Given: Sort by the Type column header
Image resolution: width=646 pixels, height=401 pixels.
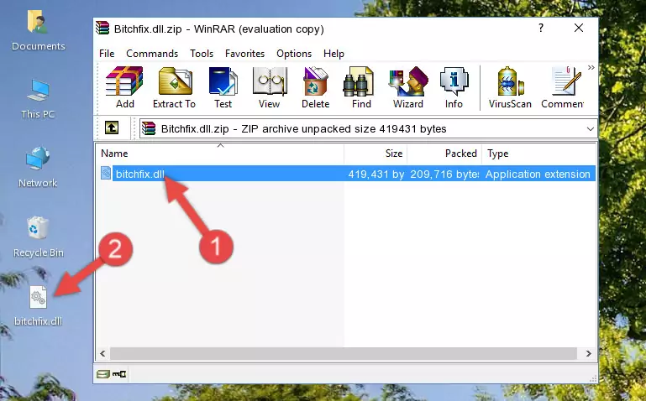Looking at the screenshot, I should tap(538, 154).
